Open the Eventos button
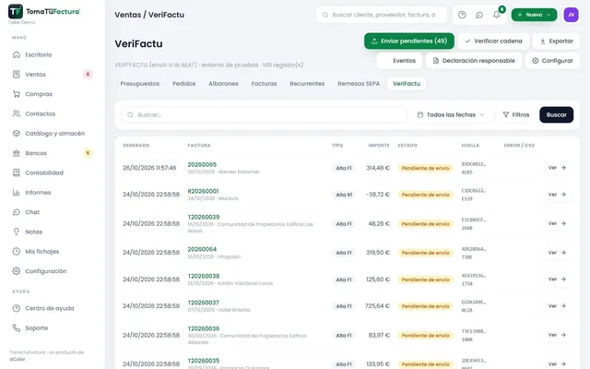 (399, 61)
